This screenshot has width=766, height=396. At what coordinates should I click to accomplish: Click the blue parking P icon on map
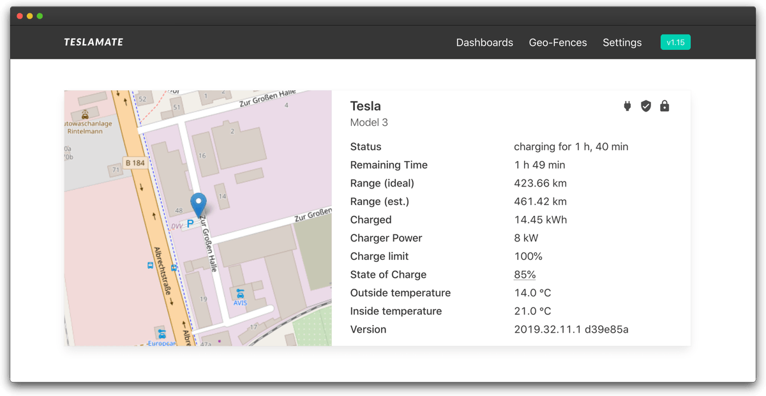190,224
